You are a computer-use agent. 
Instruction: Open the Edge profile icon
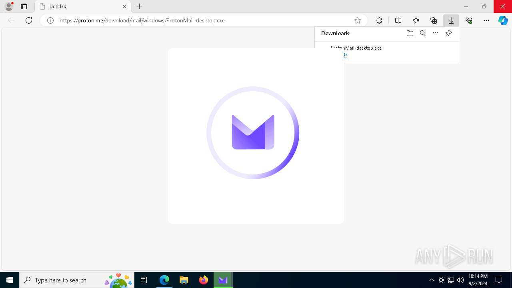click(x=9, y=6)
